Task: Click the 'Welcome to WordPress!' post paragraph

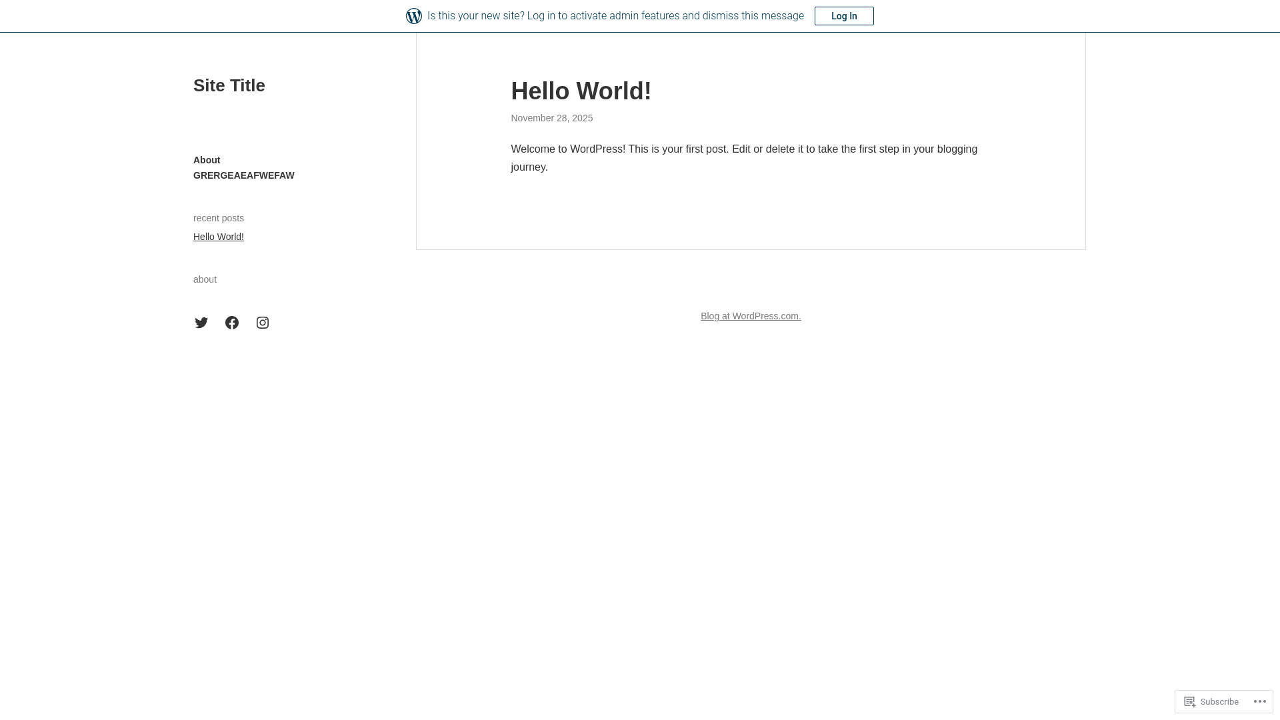Action: [x=744, y=158]
